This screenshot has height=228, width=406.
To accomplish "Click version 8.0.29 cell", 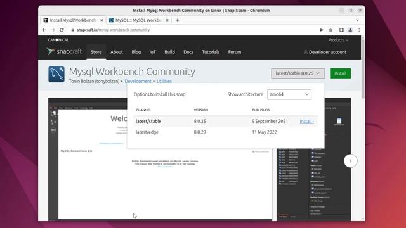I will point(200,132).
